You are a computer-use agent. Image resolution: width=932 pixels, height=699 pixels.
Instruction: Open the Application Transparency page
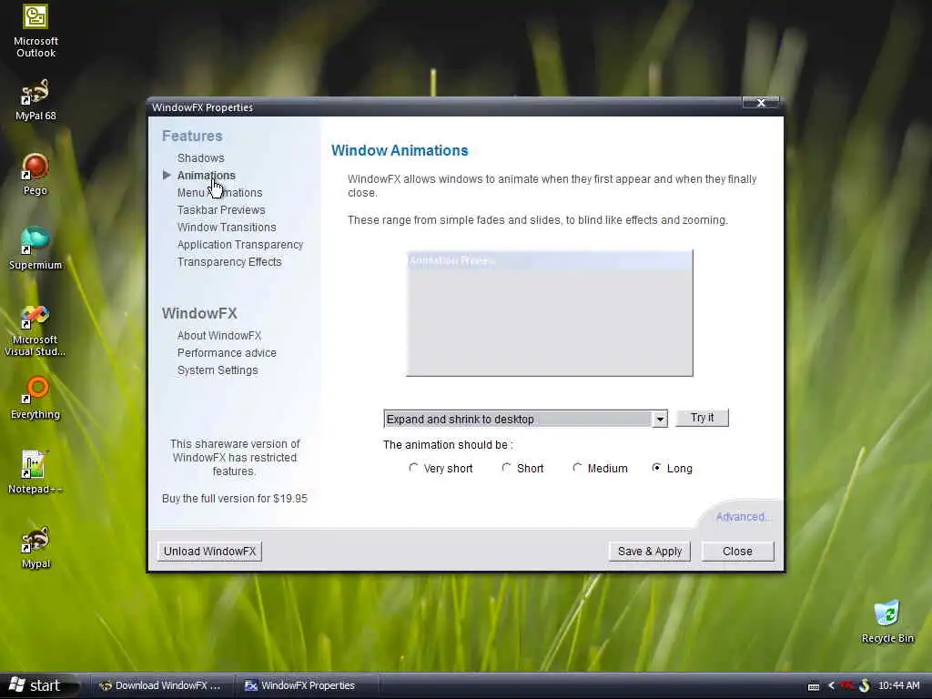[240, 244]
